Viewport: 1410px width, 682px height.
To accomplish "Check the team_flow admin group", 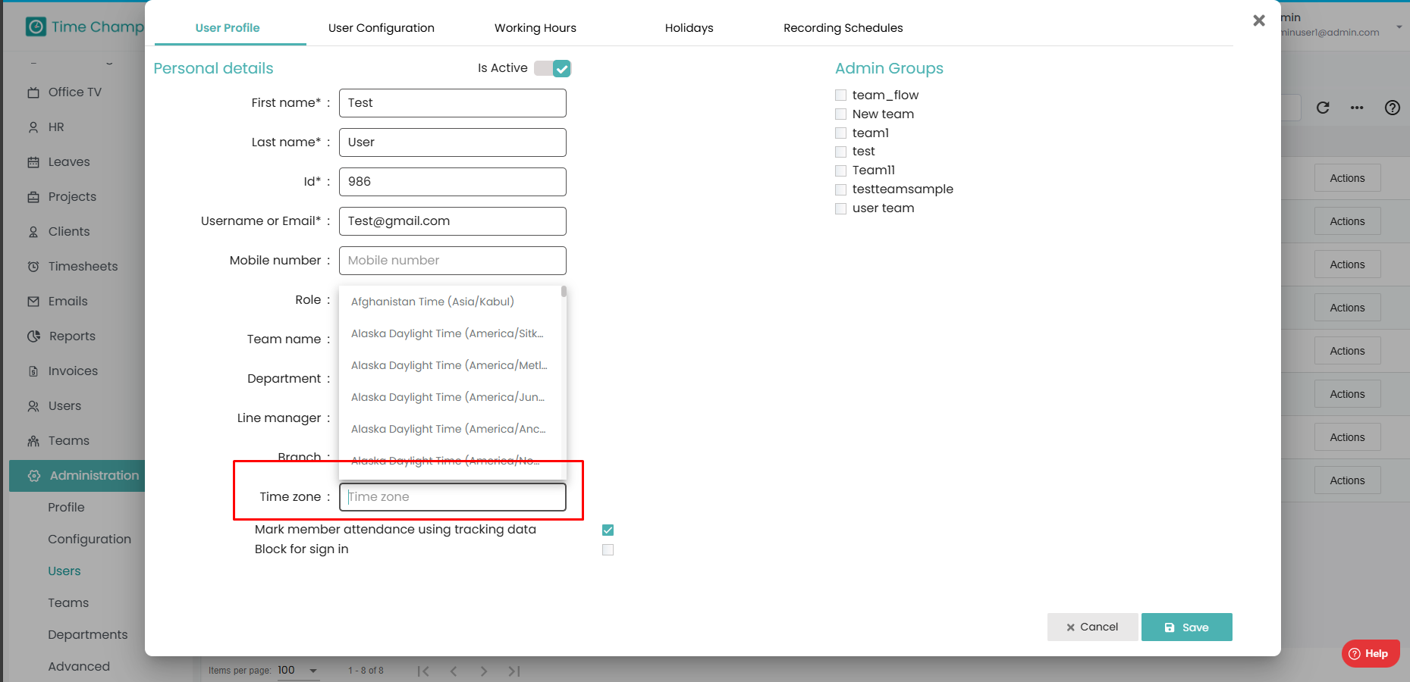I will (840, 95).
